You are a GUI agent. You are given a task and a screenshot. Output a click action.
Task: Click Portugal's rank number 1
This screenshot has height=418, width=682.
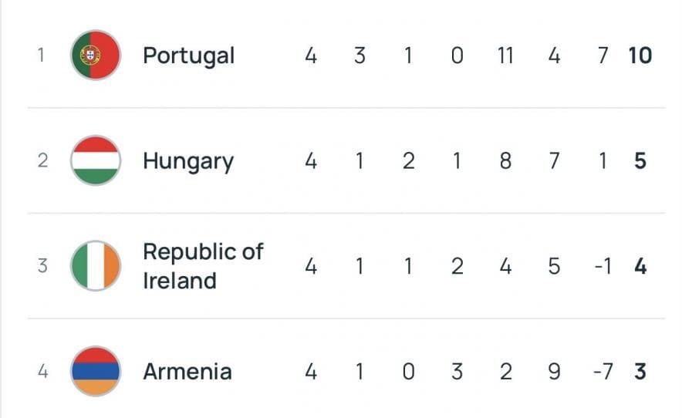coord(42,56)
